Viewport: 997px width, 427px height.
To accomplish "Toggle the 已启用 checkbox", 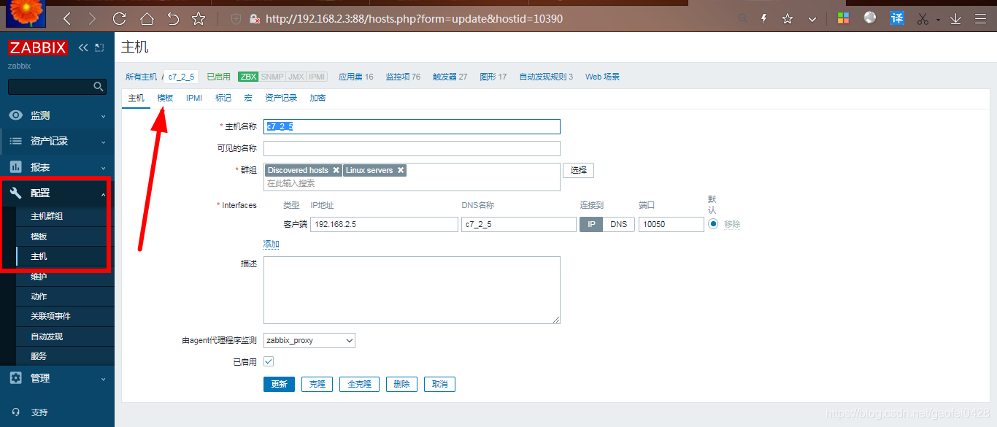I will coord(269,361).
